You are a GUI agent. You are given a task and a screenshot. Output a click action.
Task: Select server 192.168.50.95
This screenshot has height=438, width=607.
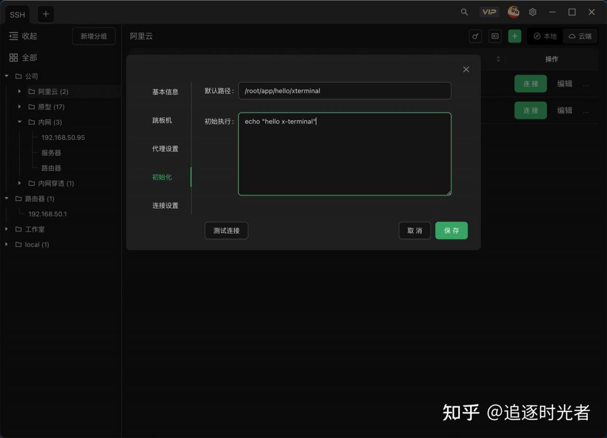click(x=63, y=138)
